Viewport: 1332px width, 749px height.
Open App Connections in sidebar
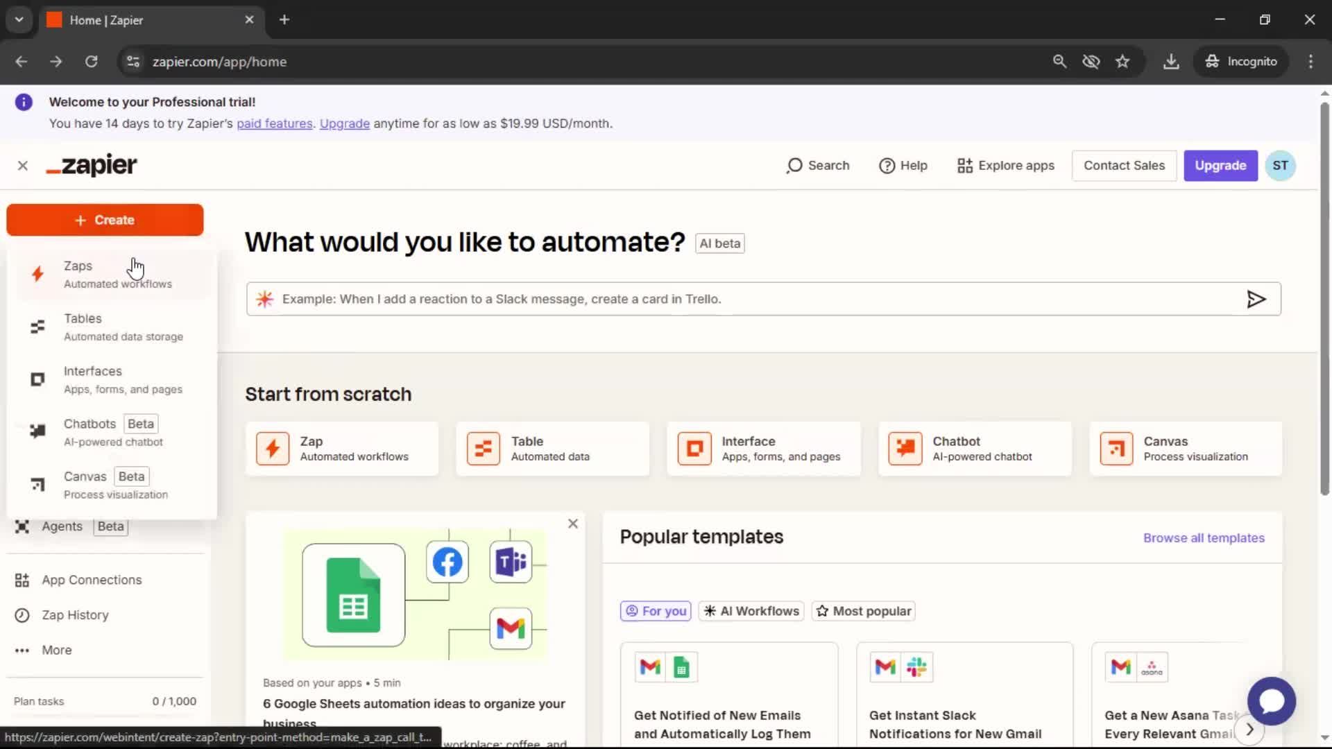[x=78, y=580]
